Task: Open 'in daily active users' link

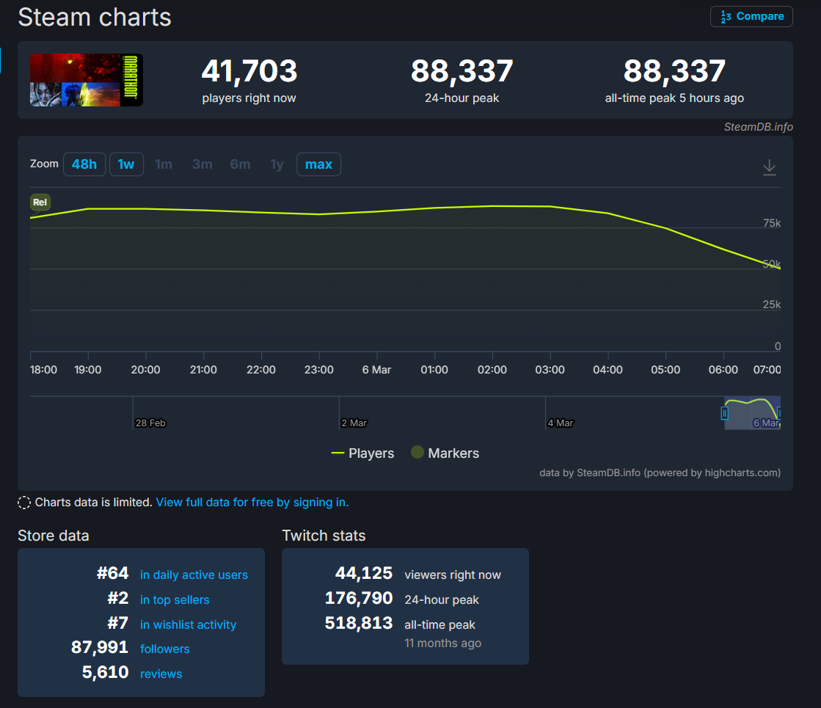Action: click(194, 575)
